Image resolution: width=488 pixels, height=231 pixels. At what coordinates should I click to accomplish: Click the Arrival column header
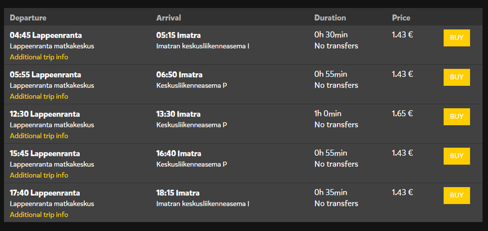[168, 18]
